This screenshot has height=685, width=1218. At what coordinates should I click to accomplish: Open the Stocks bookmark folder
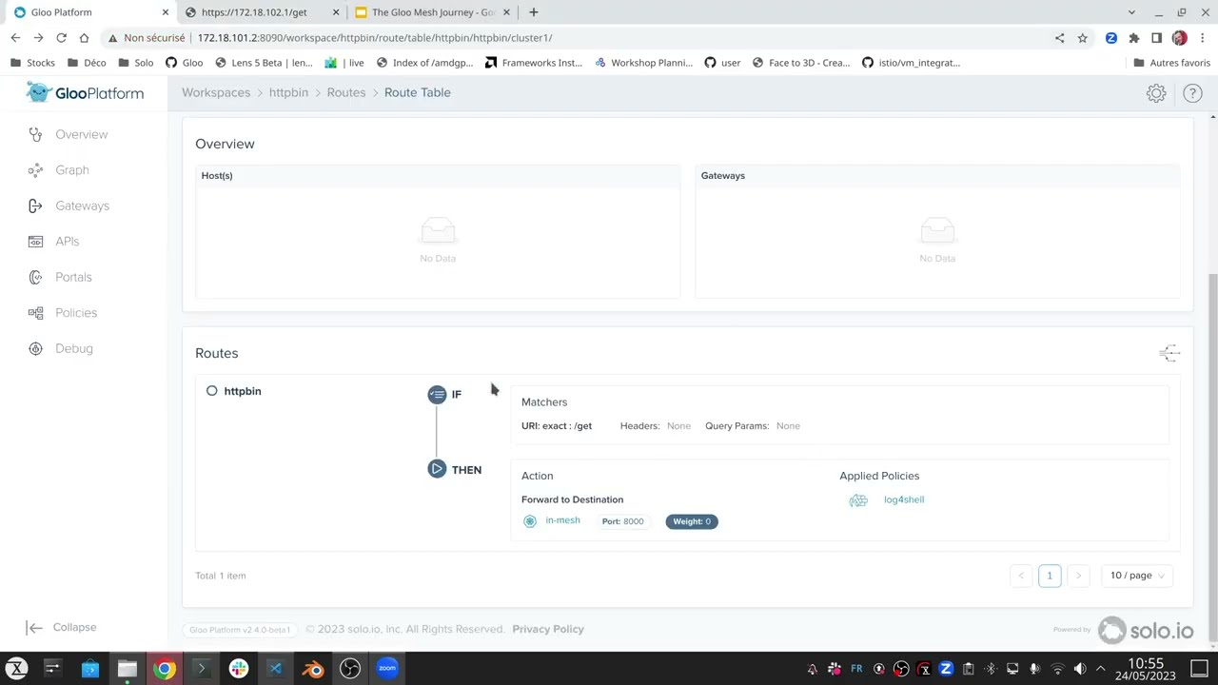coord(33,63)
